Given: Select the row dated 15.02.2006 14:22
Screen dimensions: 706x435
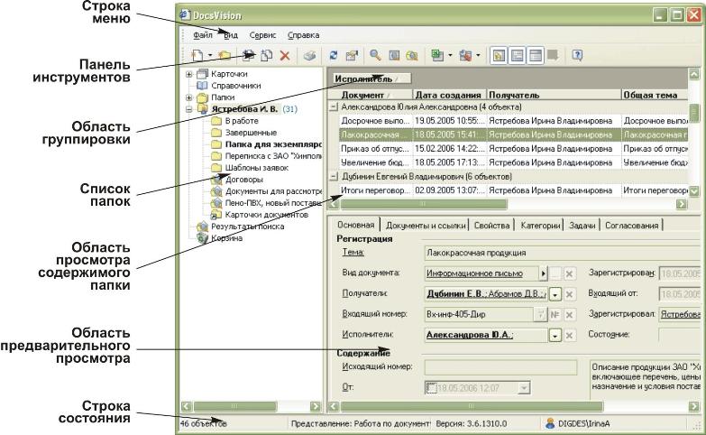Looking at the screenshot, I should tap(513, 149).
